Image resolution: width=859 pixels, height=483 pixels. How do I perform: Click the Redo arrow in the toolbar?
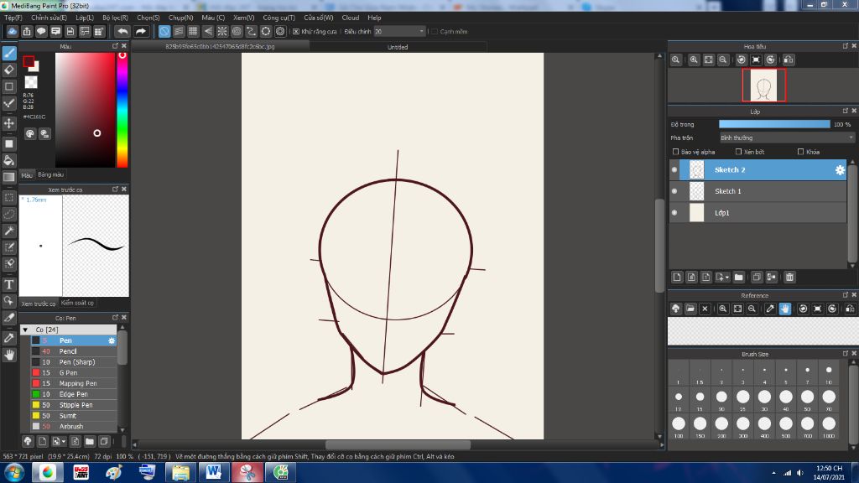141,31
